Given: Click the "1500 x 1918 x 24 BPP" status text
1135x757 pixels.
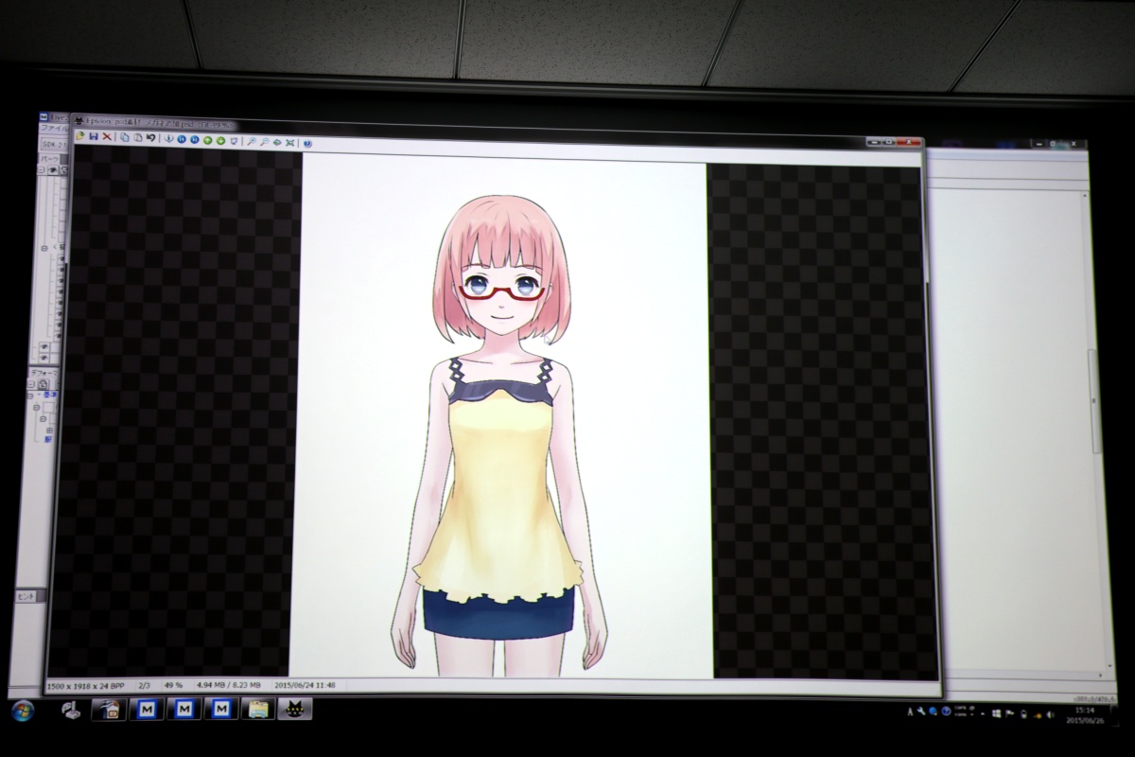Looking at the screenshot, I should coord(88,684).
